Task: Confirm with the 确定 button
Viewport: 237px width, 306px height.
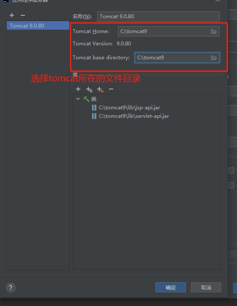Action: (x=171, y=287)
